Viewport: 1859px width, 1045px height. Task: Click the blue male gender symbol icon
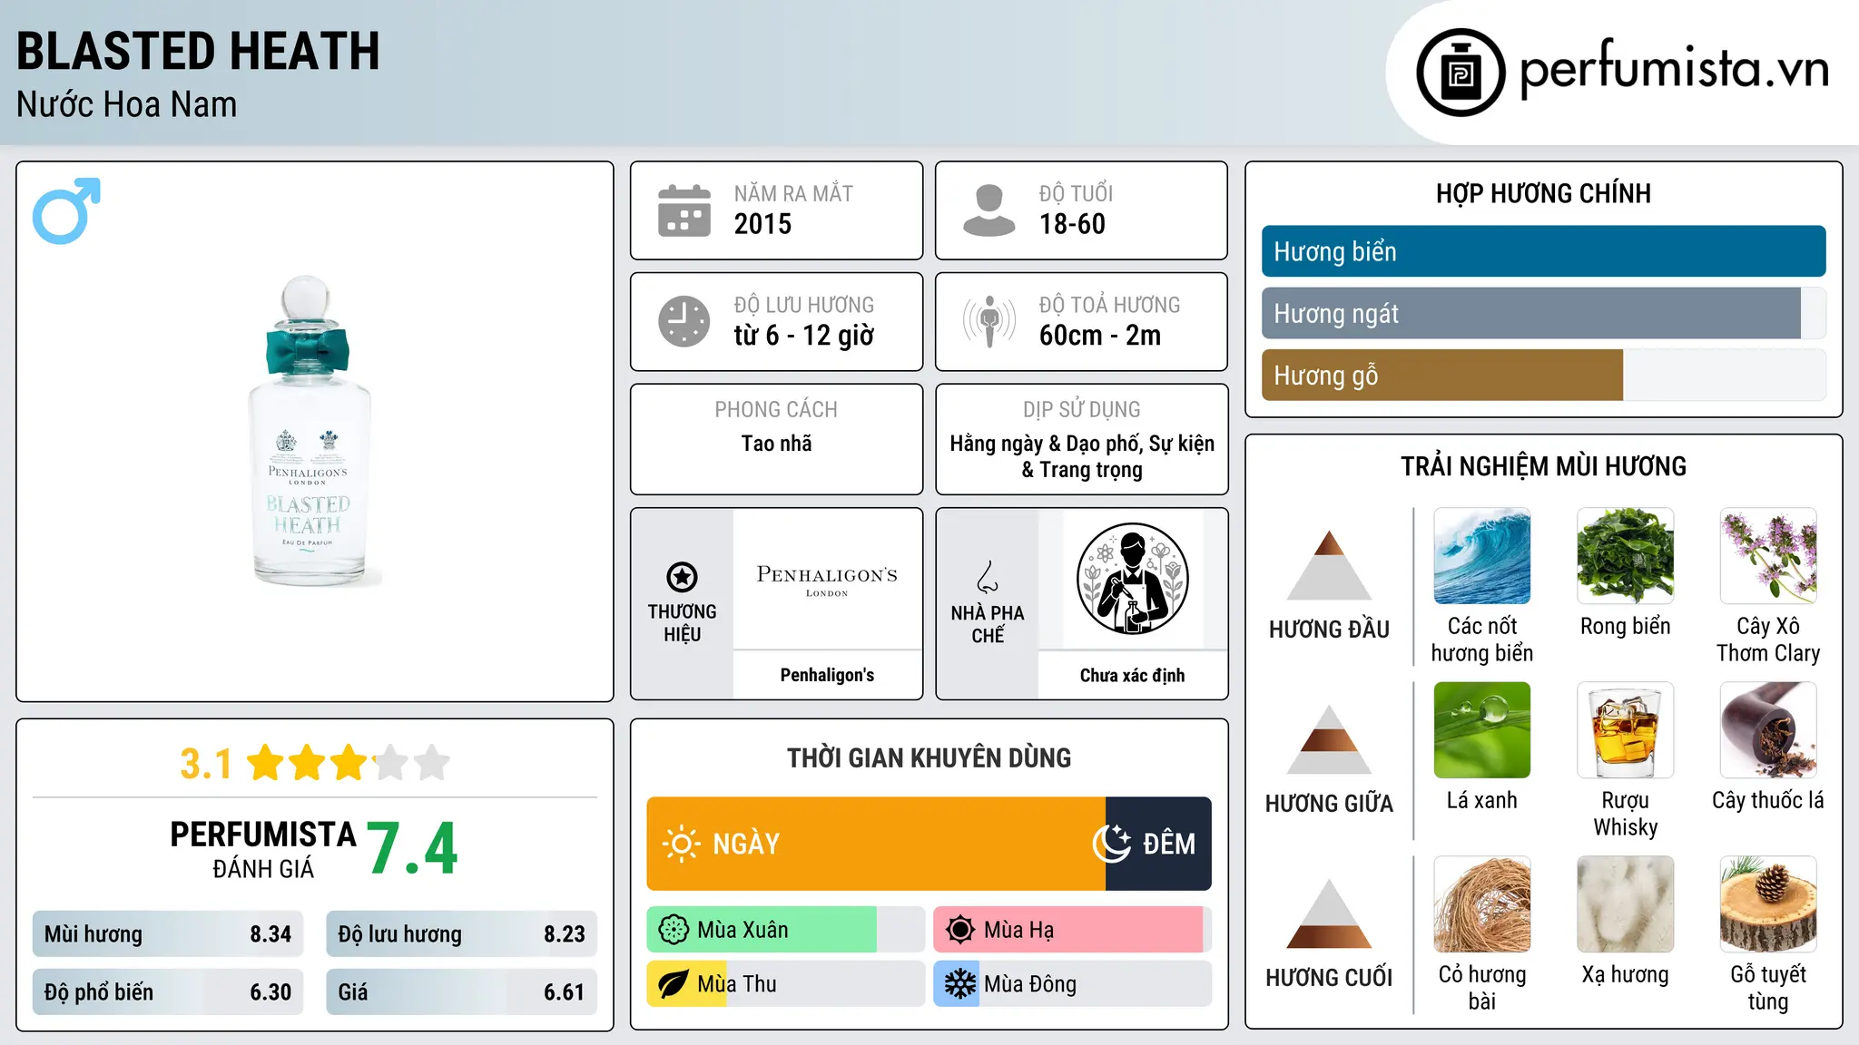pyautogui.click(x=66, y=210)
